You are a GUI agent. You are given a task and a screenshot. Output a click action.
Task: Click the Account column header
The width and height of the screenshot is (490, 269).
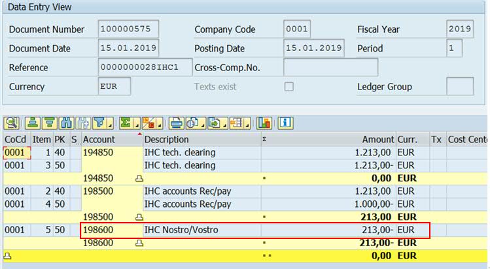(99, 139)
